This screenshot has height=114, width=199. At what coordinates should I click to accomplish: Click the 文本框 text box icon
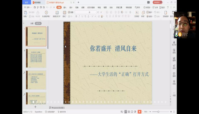(x=137, y=13)
